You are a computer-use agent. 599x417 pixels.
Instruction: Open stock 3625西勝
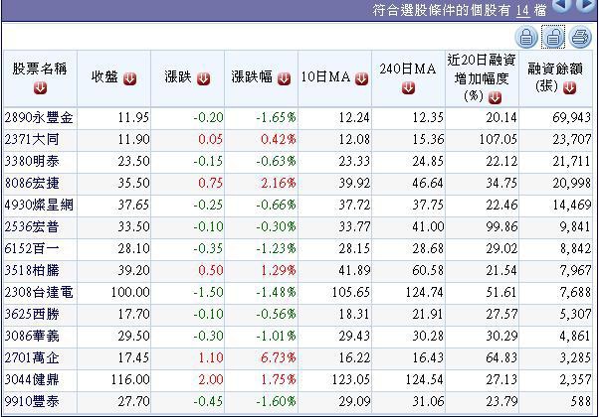(x=32, y=314)
